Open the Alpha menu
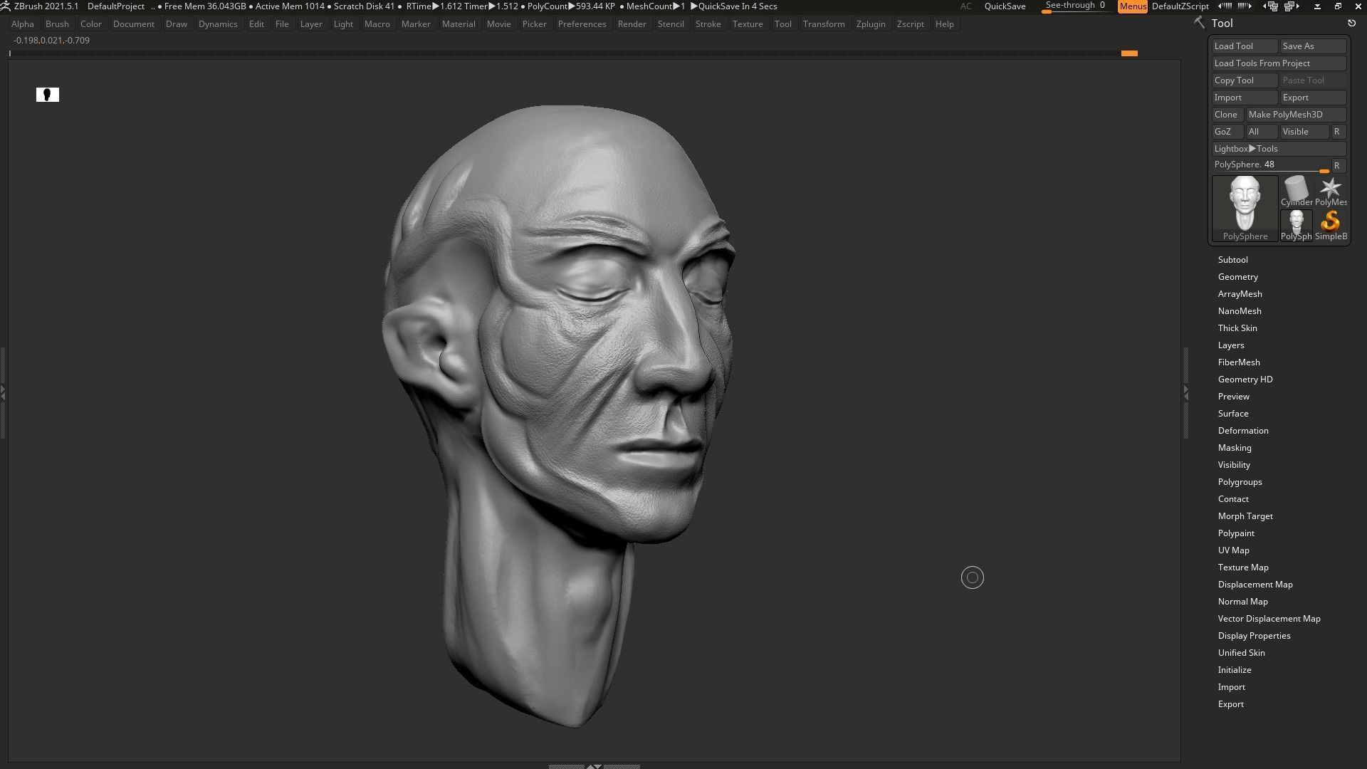Image resolution: width=1367 pixels, height=769 pixels. coord(22,24)
